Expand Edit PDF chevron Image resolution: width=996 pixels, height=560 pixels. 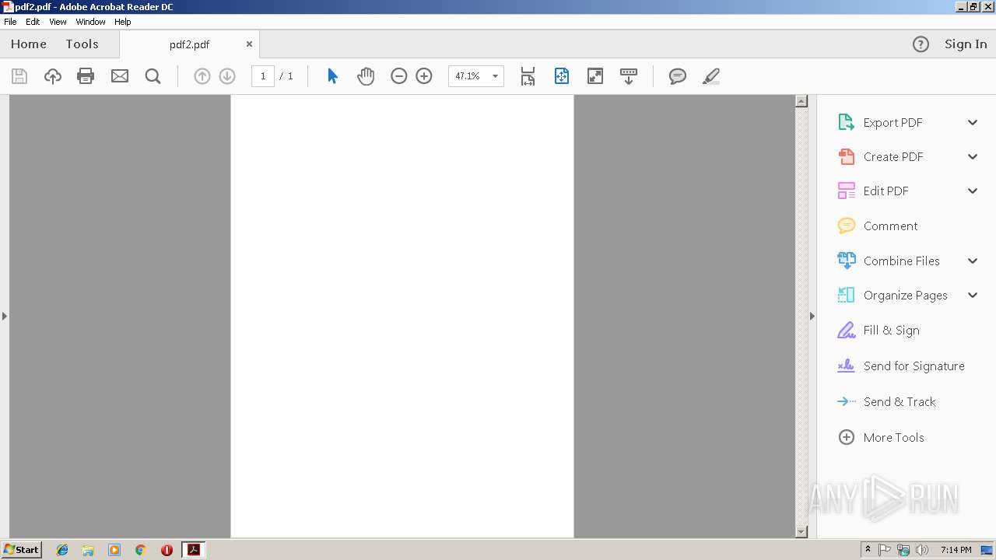[973, 191]
